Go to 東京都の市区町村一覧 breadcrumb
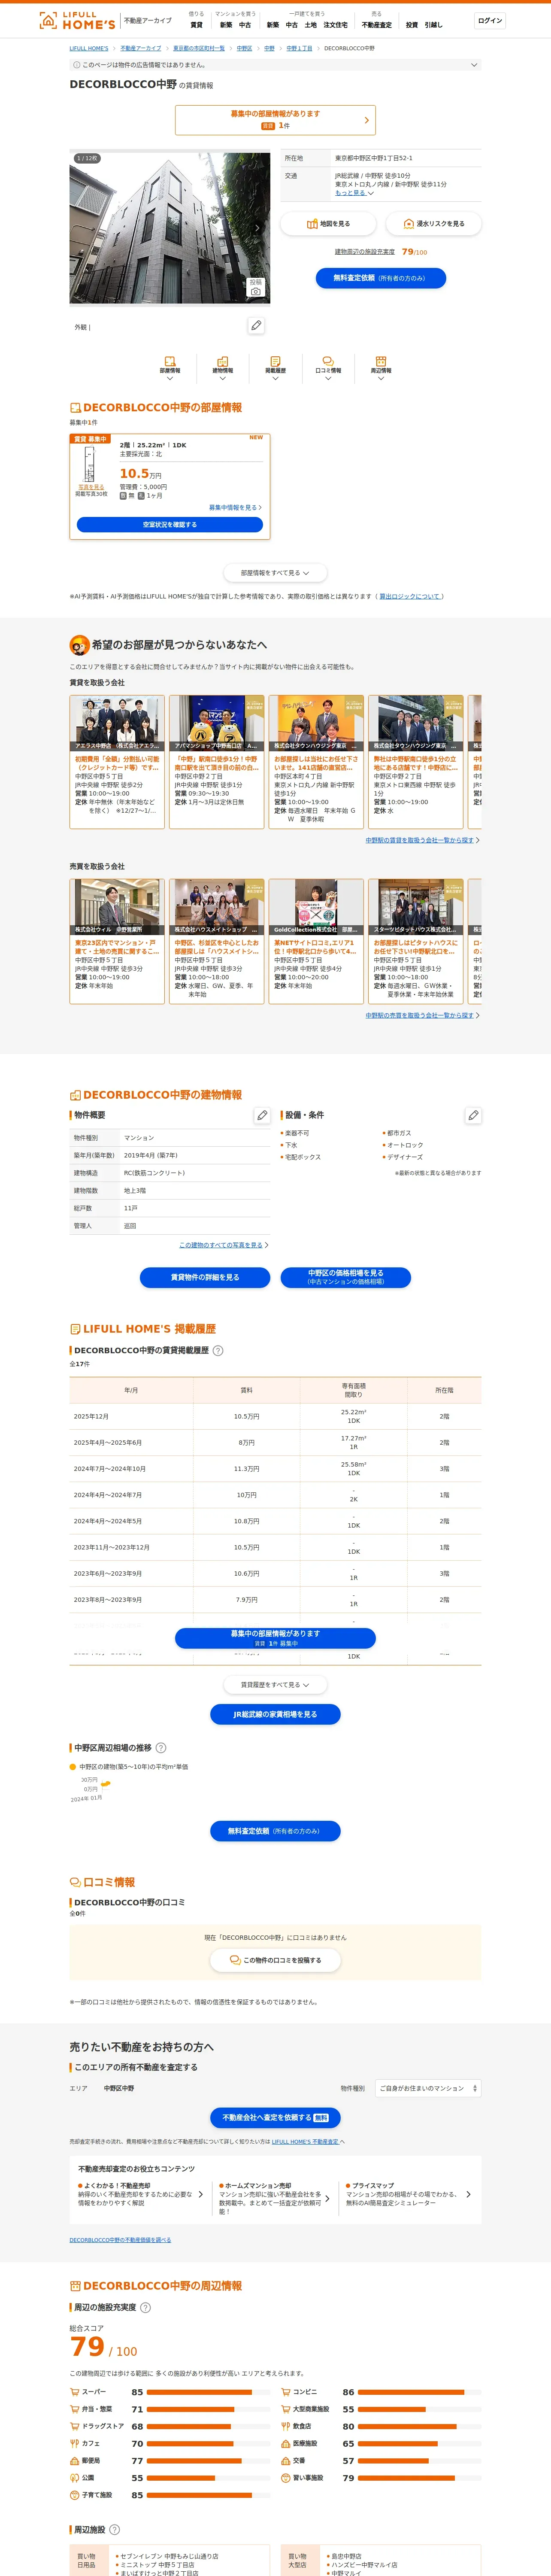 tap(199, 48)
